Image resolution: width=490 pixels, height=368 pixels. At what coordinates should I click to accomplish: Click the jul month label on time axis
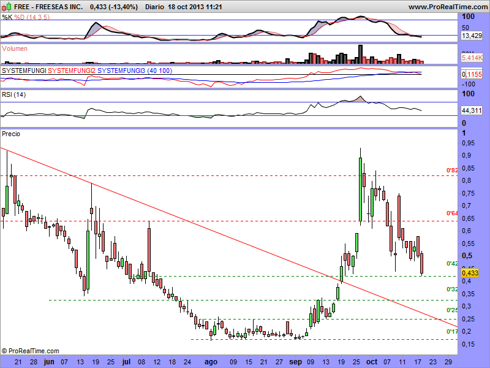click(x=126, y=362)
